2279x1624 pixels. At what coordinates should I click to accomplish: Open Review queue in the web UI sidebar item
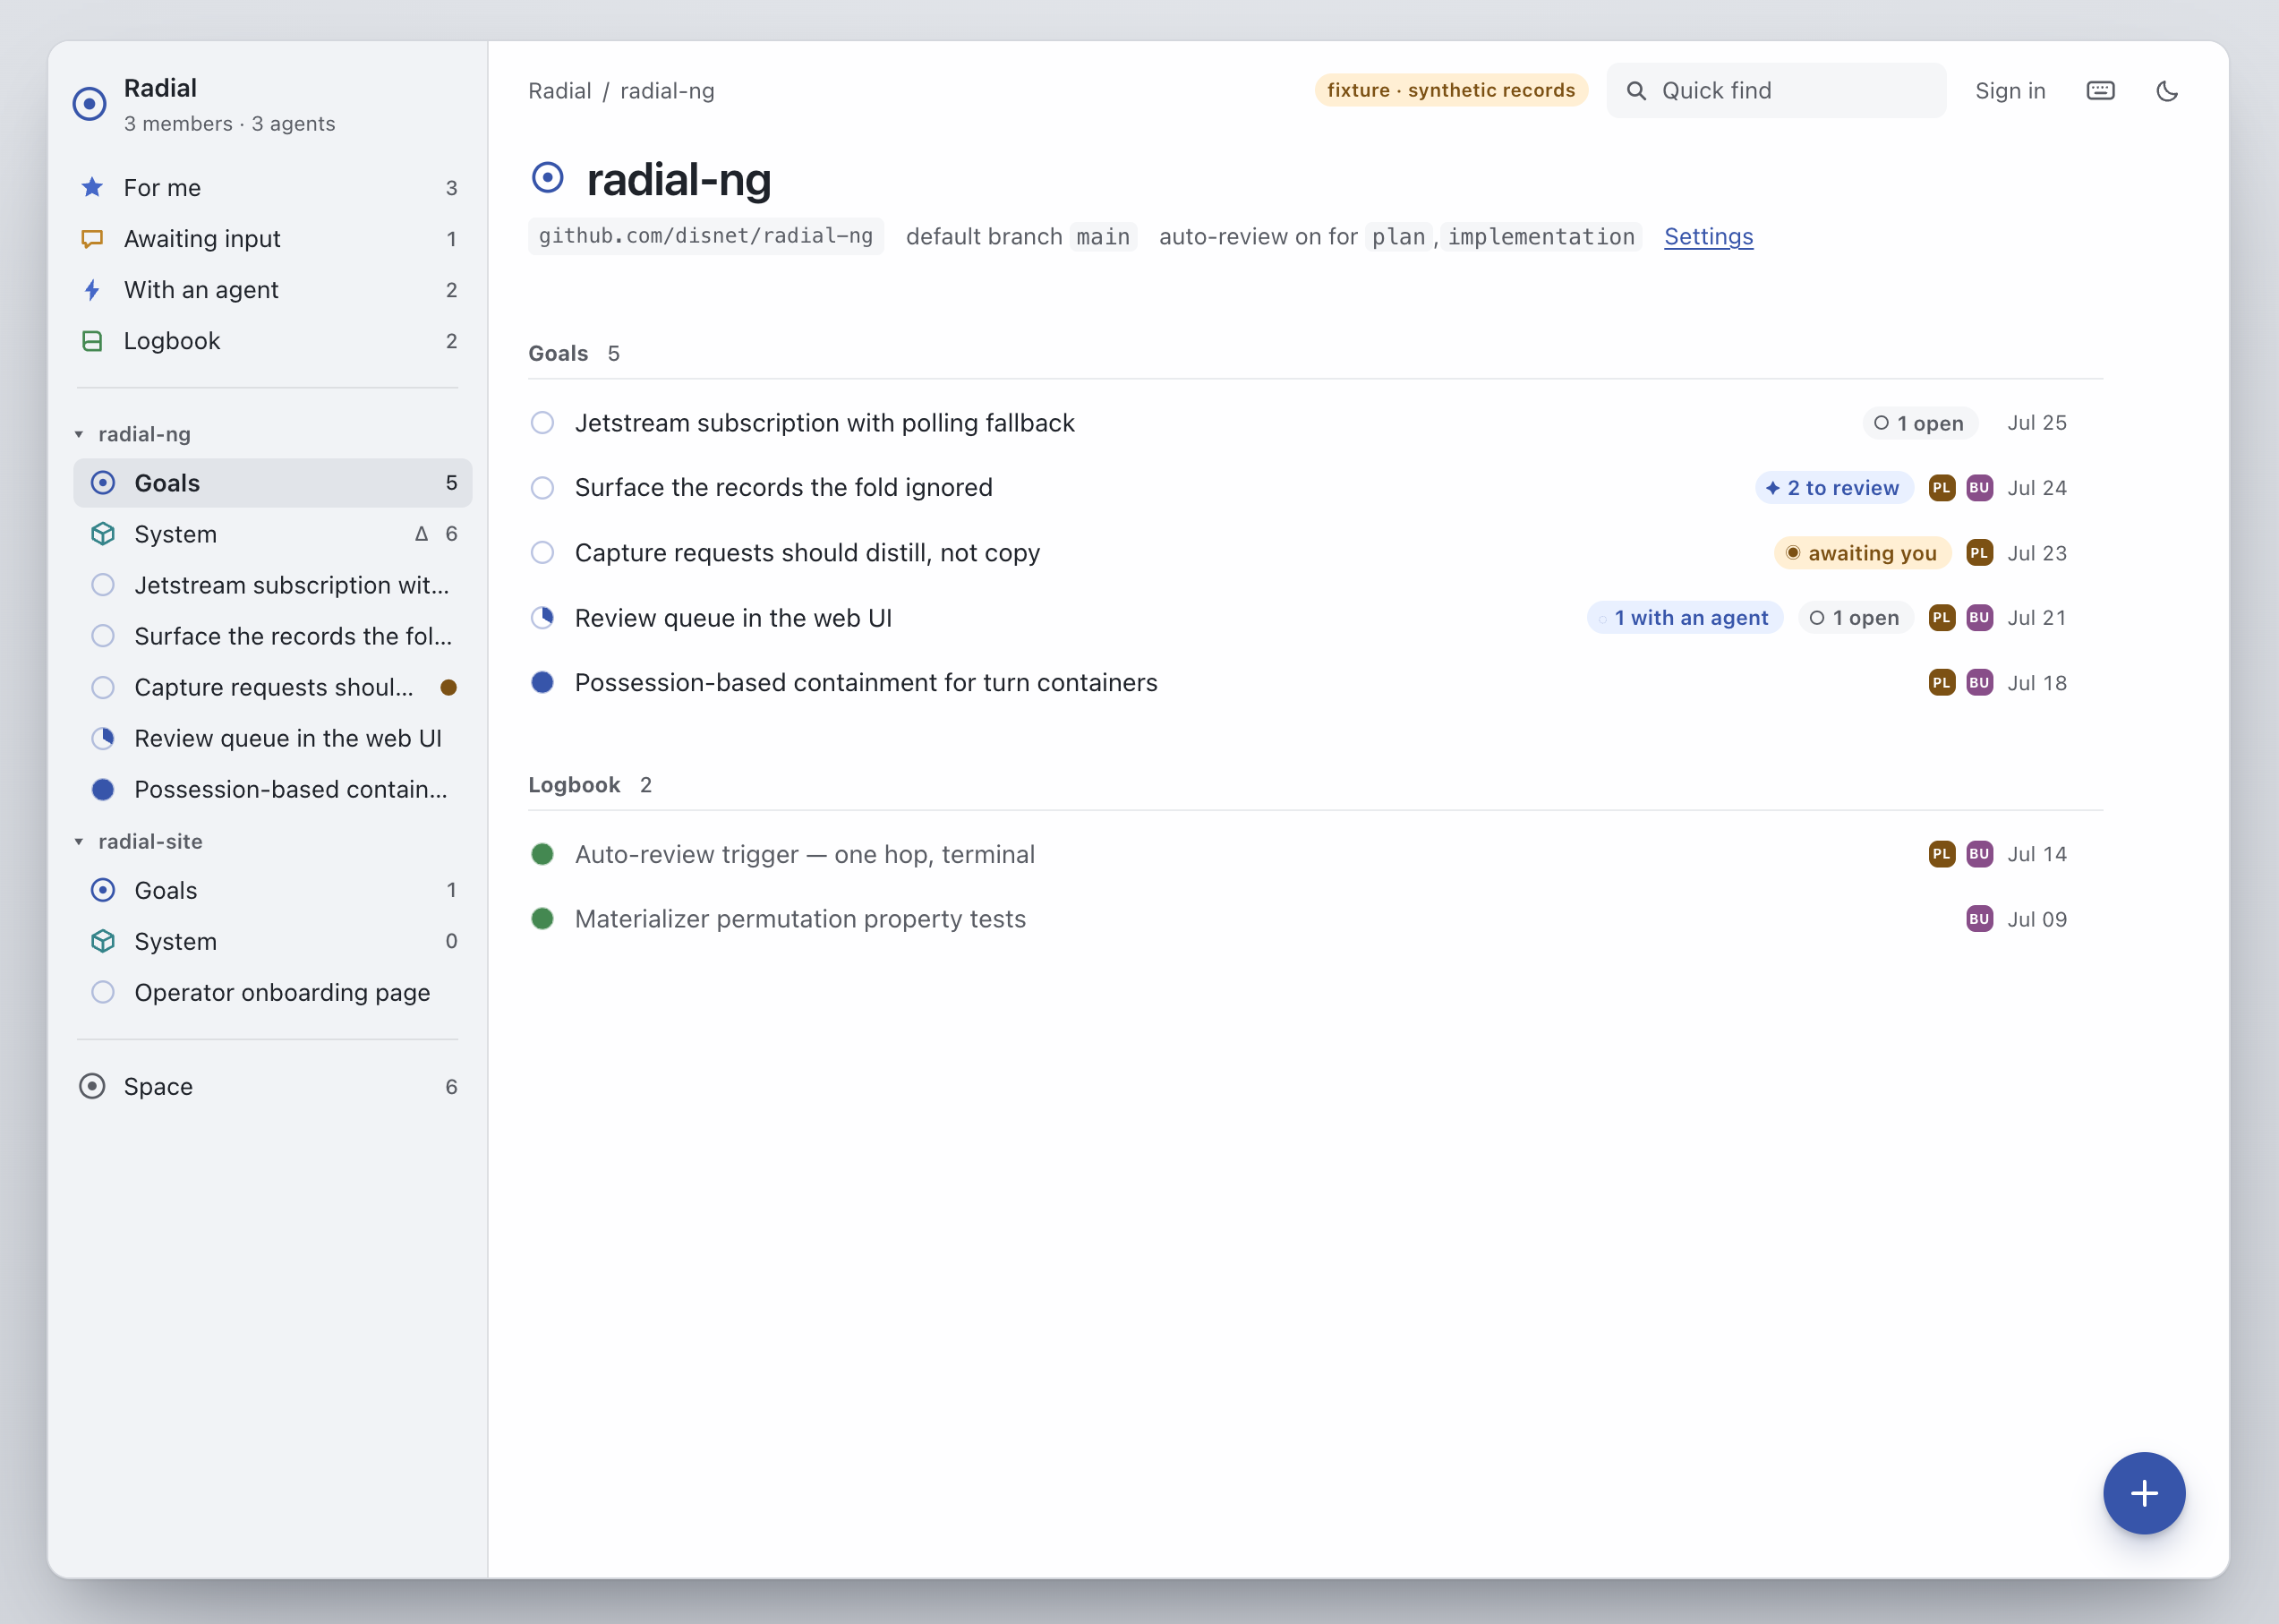272,738
